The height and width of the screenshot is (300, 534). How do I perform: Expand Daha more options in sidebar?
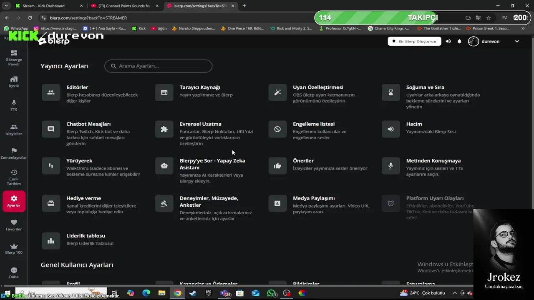[14, 273]
